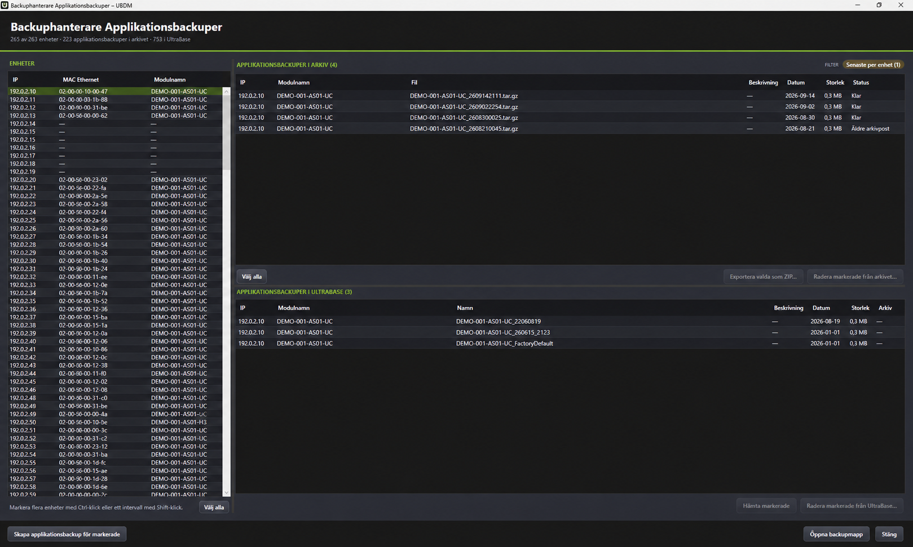Click the date cell 2026-09-02 in archive table
This screenshot has width=913, height=547.
(x=800, y=106)
